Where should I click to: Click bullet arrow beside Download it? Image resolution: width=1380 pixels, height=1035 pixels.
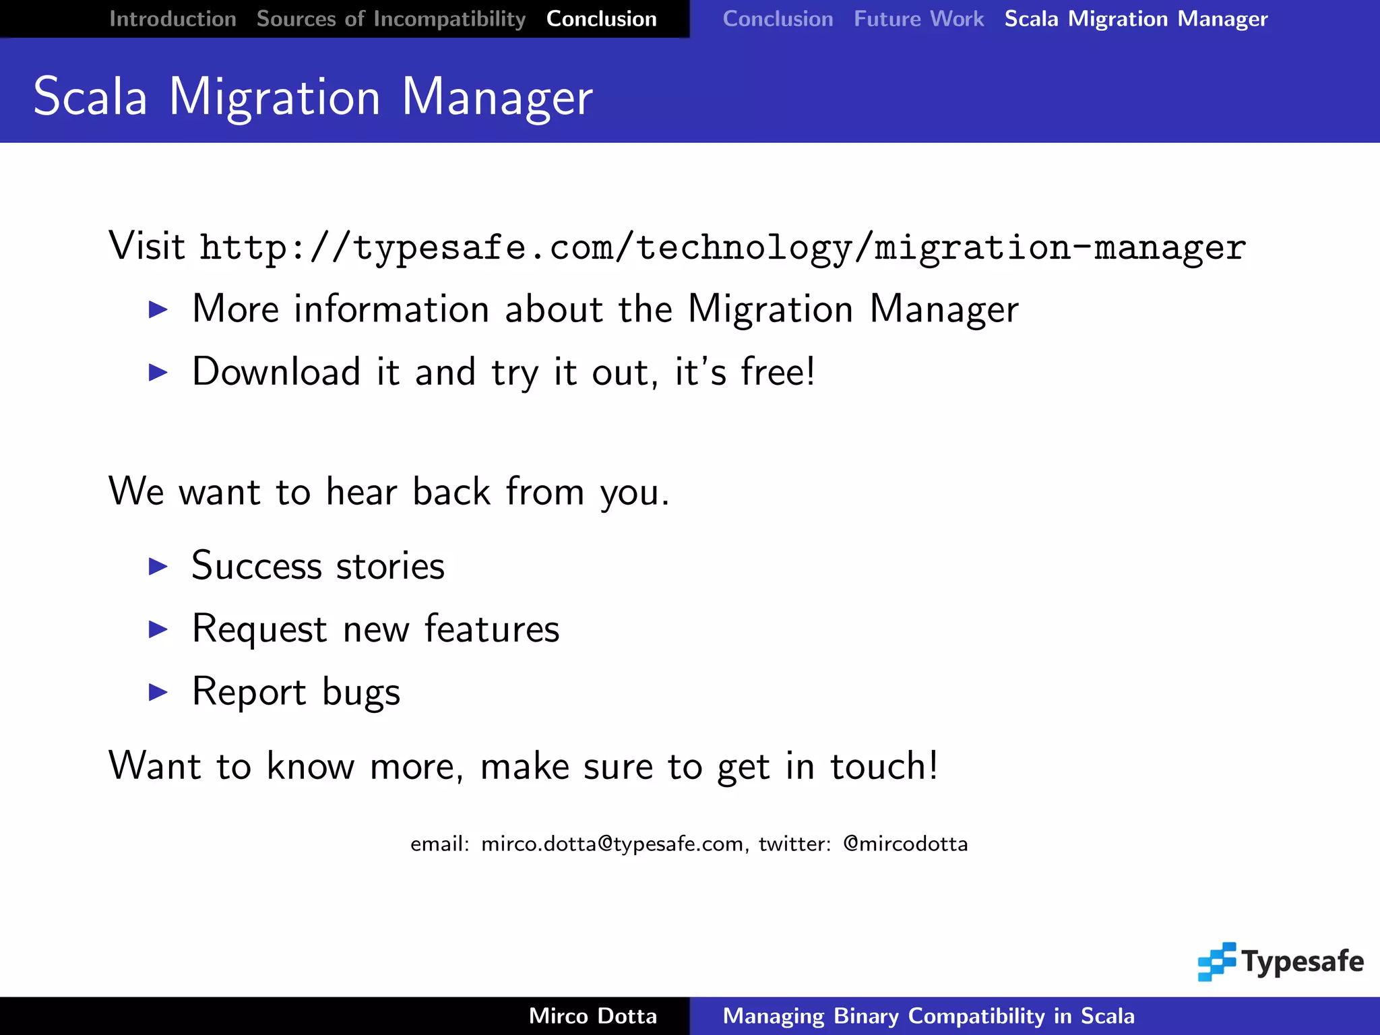[158, 372]
